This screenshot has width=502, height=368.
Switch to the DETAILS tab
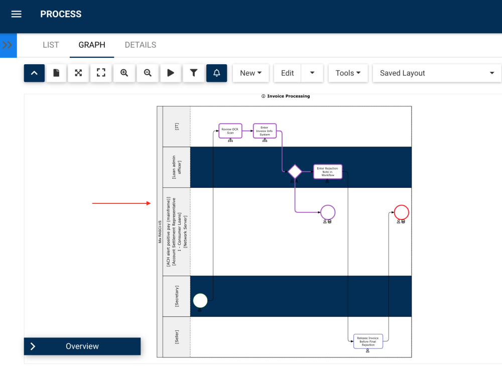tap(141, 45)
